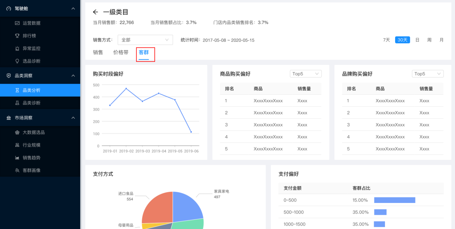This screenshot has width=455, height=229.
Task: Click the 家具家电 497 pie label
Action: click(x=221, y=194)
